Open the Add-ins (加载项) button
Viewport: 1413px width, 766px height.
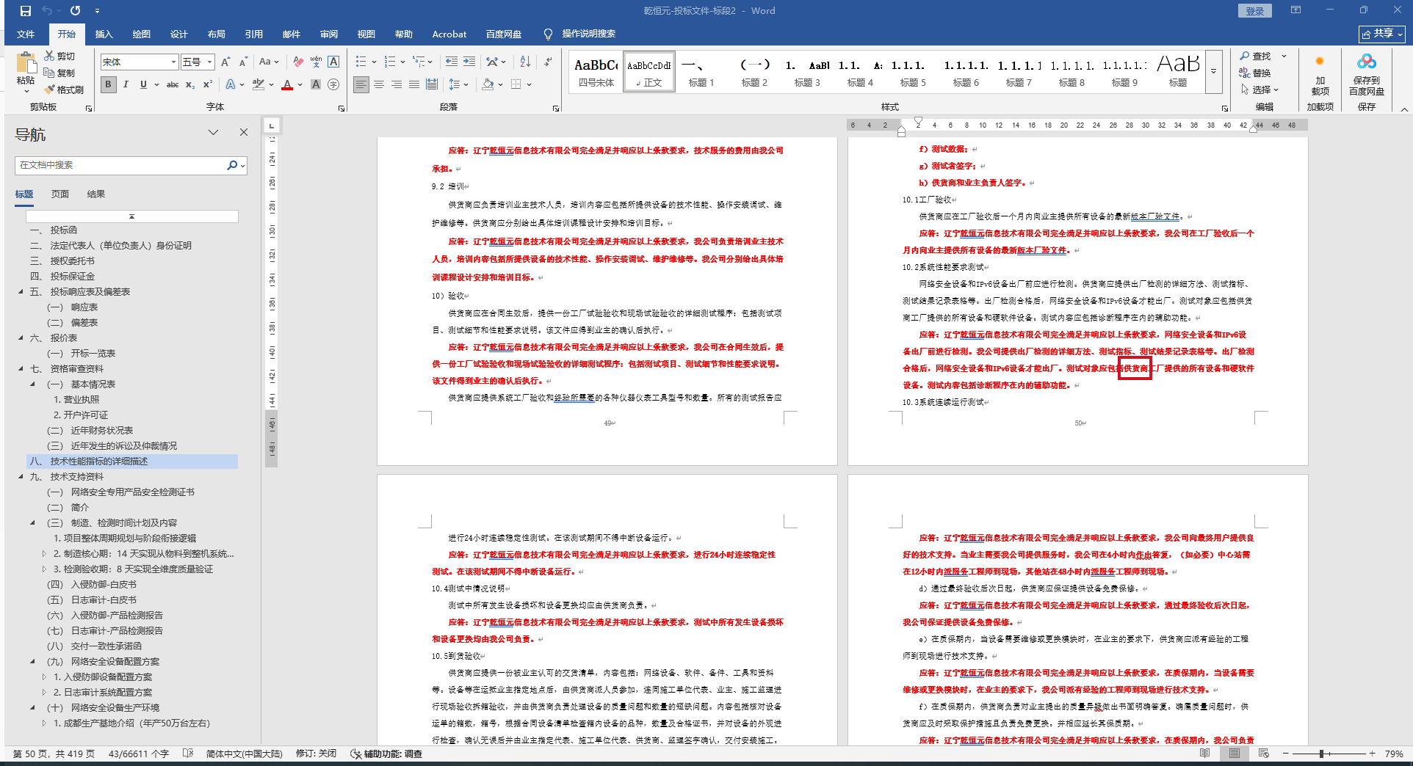tap(1320, 75)
